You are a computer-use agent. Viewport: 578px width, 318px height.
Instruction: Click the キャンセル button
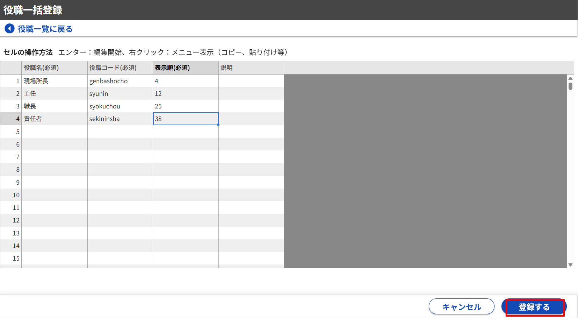click(x=461, y=307)
